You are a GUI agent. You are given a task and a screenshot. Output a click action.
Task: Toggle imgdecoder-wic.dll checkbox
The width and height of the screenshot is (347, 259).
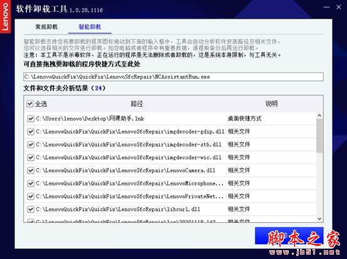31,158
